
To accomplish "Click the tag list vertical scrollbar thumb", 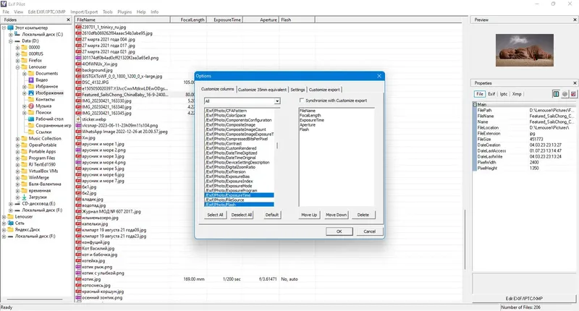I will coord(277,145).
